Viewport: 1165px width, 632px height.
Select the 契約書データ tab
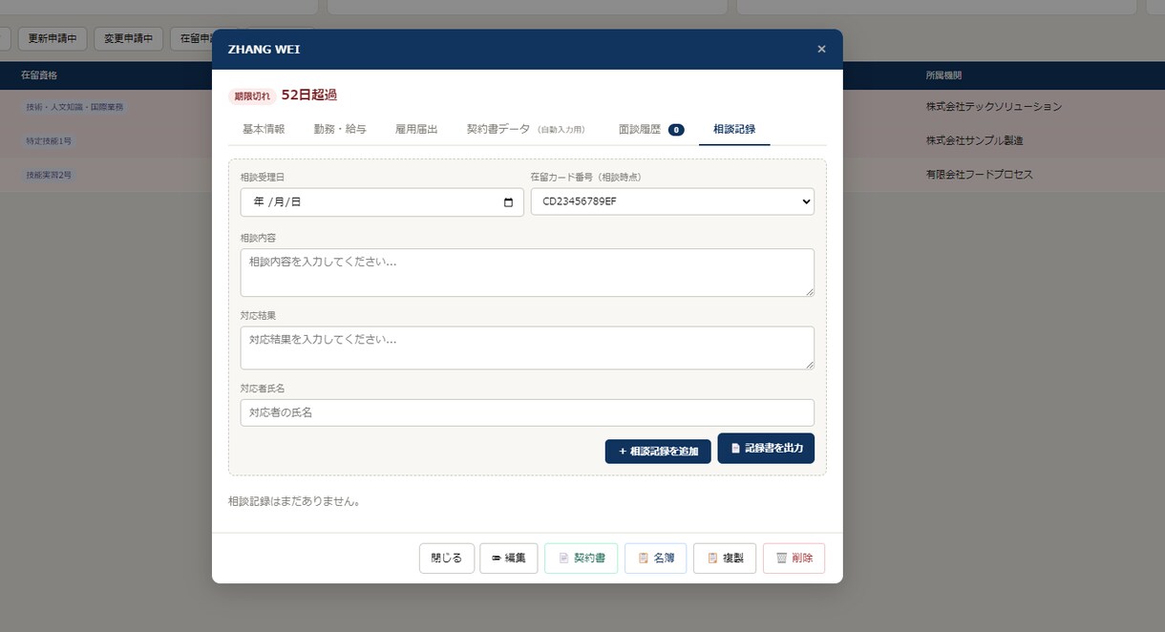[525, 129]
